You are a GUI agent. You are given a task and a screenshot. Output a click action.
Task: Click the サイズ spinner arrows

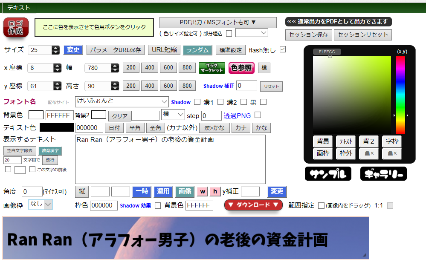[56, 50]
